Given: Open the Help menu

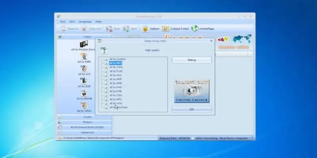Looking at the screenshot, I should coord(98,22).
